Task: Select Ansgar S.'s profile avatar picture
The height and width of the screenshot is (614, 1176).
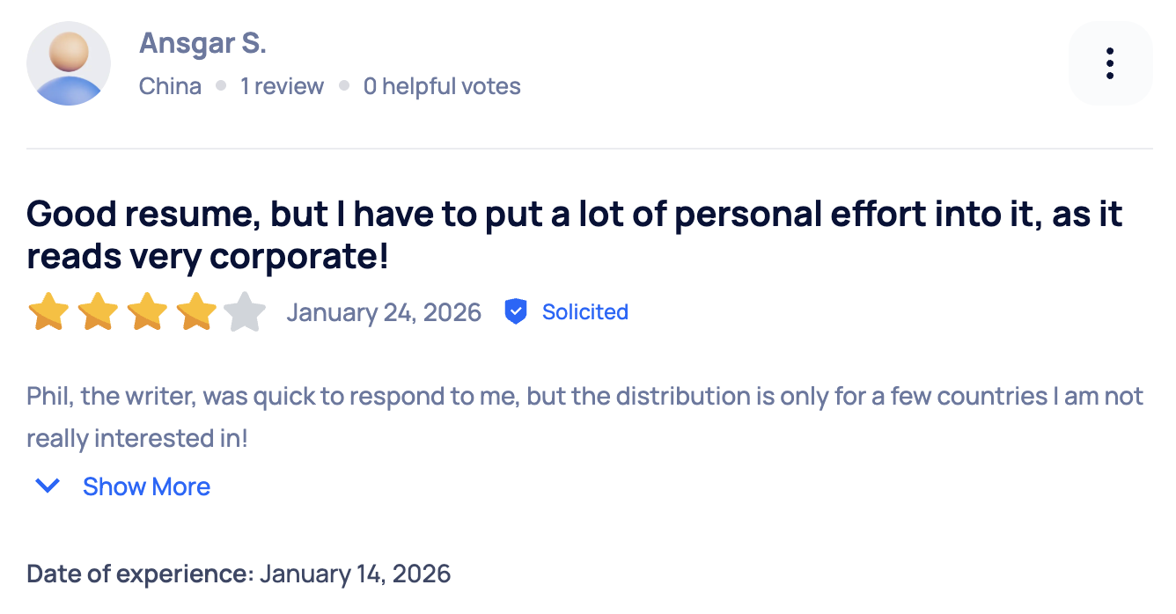Action: point(69,62)
